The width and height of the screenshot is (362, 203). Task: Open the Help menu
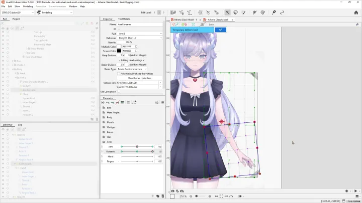[x=82, y=6]
